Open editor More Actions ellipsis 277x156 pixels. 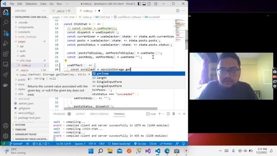(x=184, y=11)
